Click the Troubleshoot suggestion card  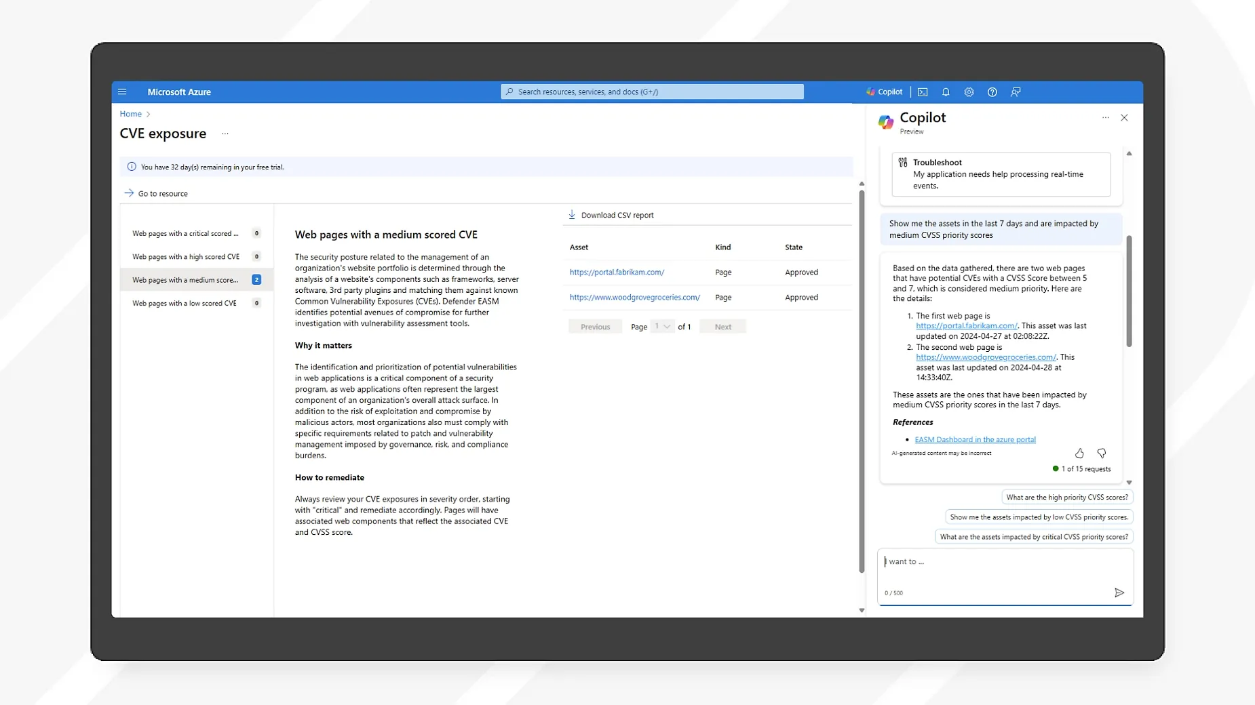click(x=1001, y=174)
